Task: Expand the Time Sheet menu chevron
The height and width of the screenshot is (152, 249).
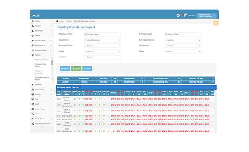Action: coord(51,90)
